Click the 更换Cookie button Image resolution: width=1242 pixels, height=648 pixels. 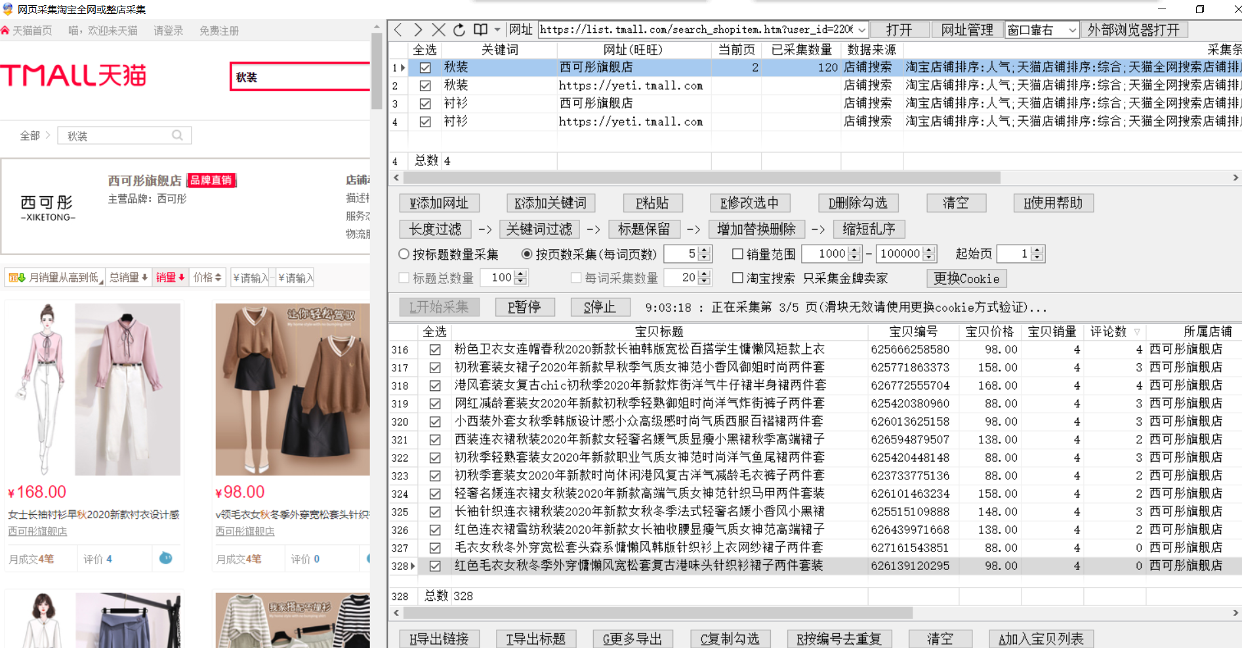pyautogui.click(x=966, y=279)
